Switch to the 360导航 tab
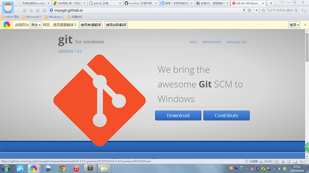This screenshot has width=309, height=173. (x=69, y=3)
